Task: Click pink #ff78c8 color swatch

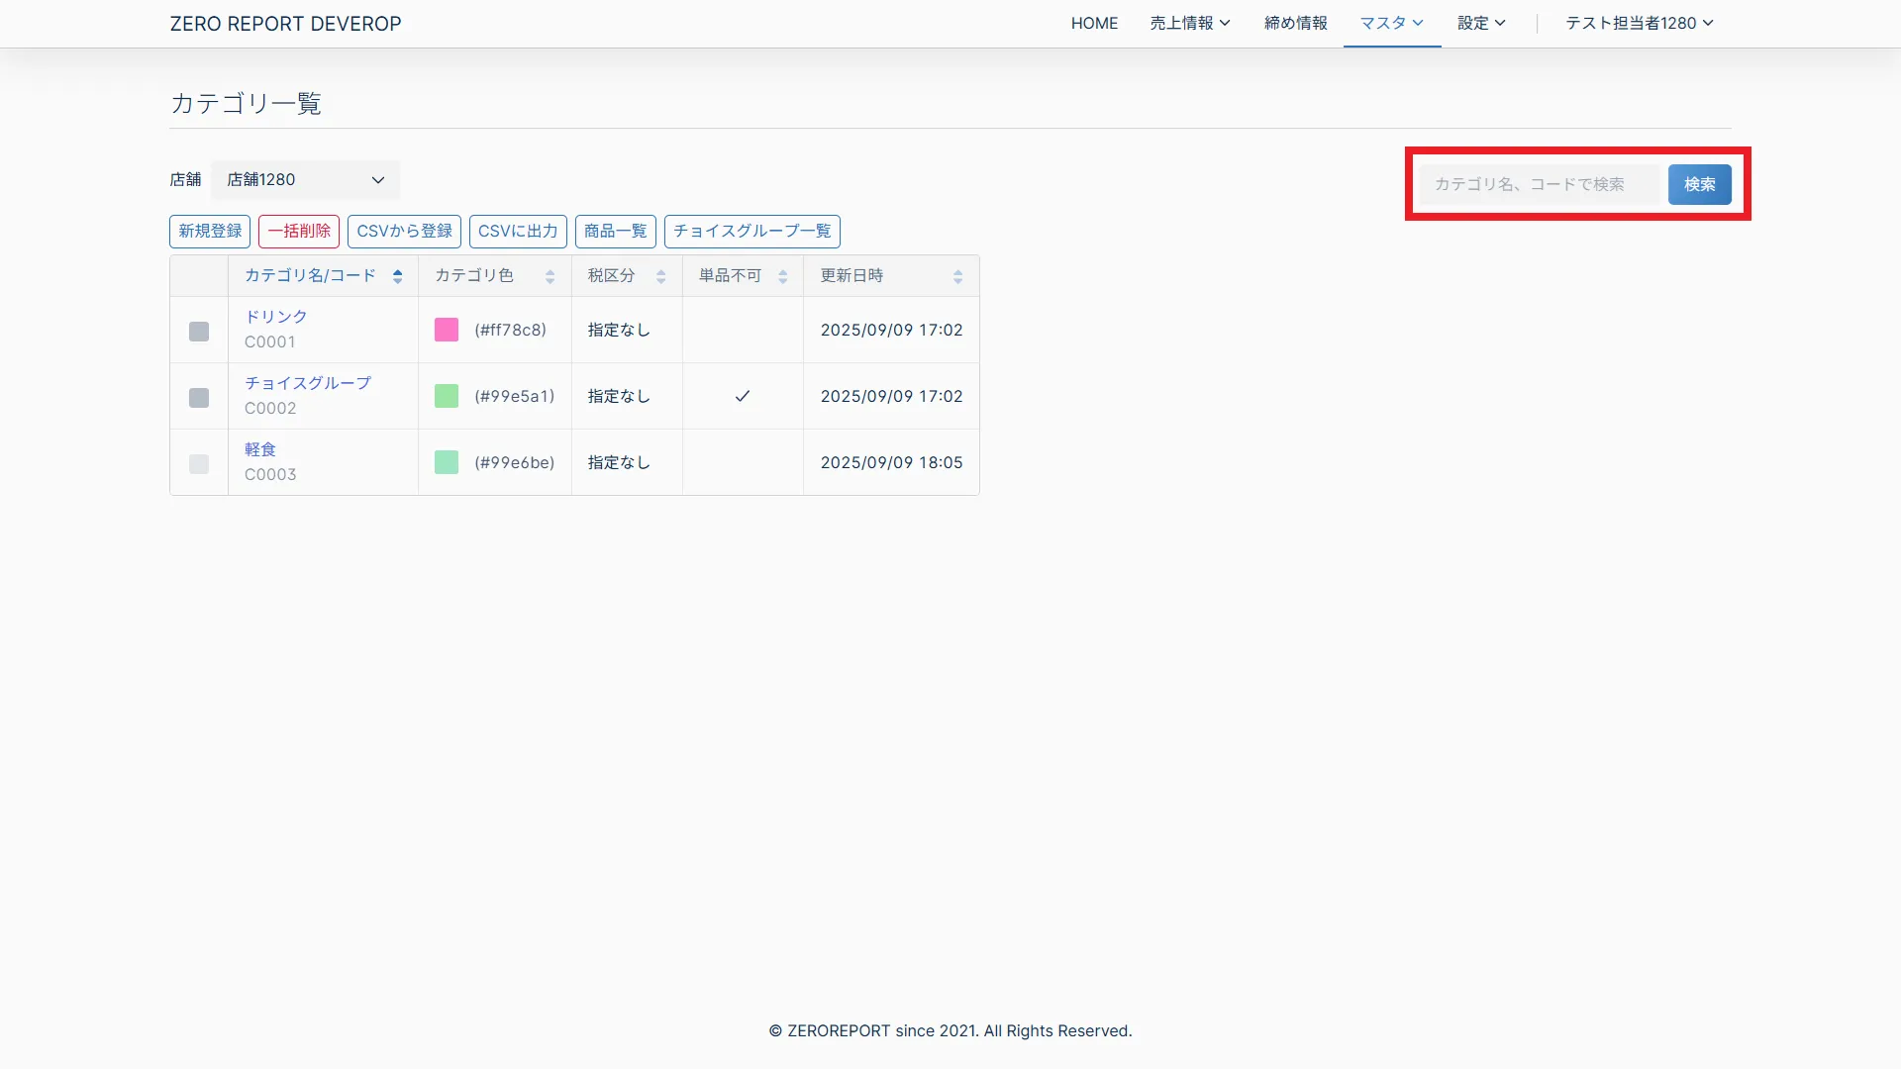Action: pos(447,330)
